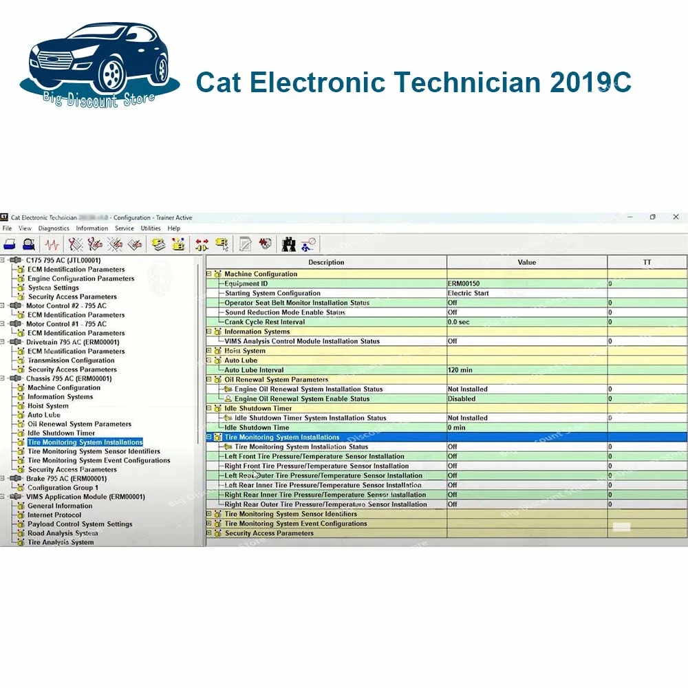Expand Tire Monitoring System Sensor Identifiers grid group
Viewport: 688px width, 688px height.
209,514
